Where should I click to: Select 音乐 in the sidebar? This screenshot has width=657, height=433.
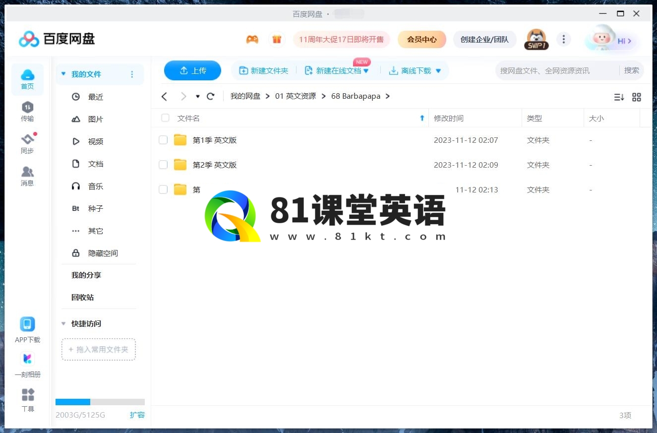(x=96, y=186)
